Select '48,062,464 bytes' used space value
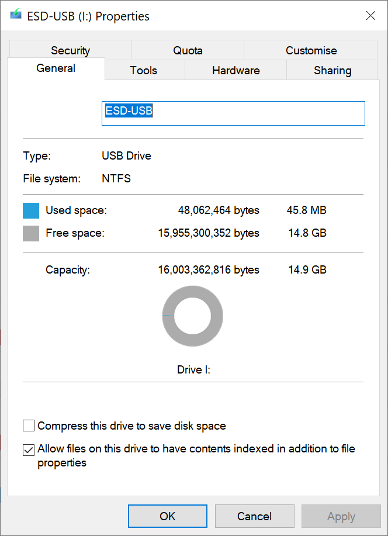The height and width of the screenshot is (536, 388). [x=219, y=210]
